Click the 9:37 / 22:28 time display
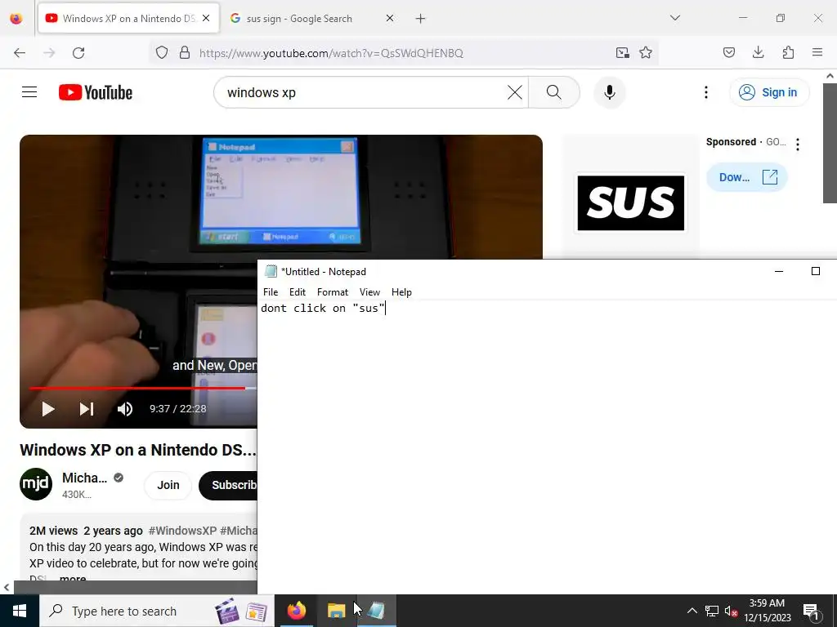 [x=177, y=409]
